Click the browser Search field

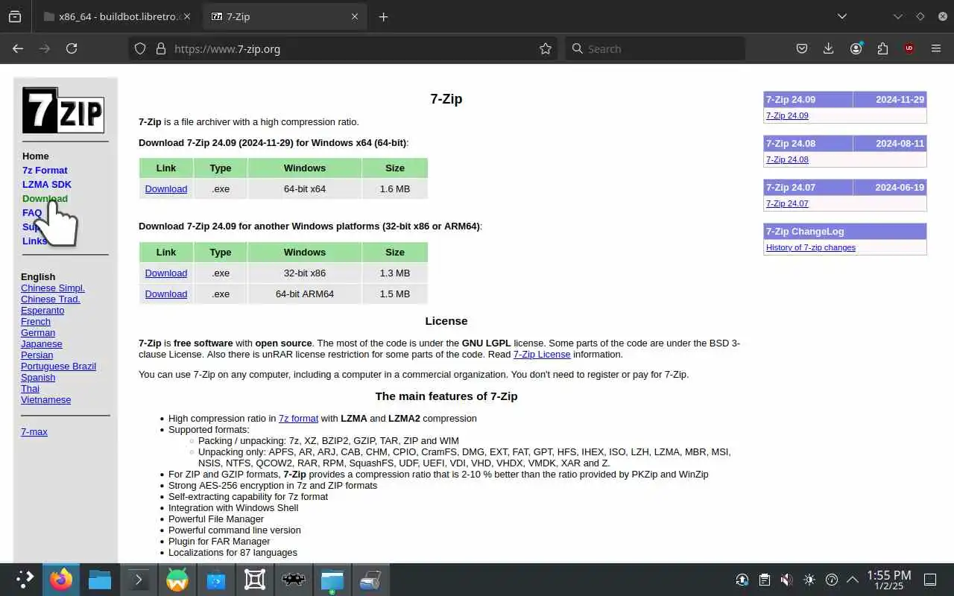coord(655,48)
